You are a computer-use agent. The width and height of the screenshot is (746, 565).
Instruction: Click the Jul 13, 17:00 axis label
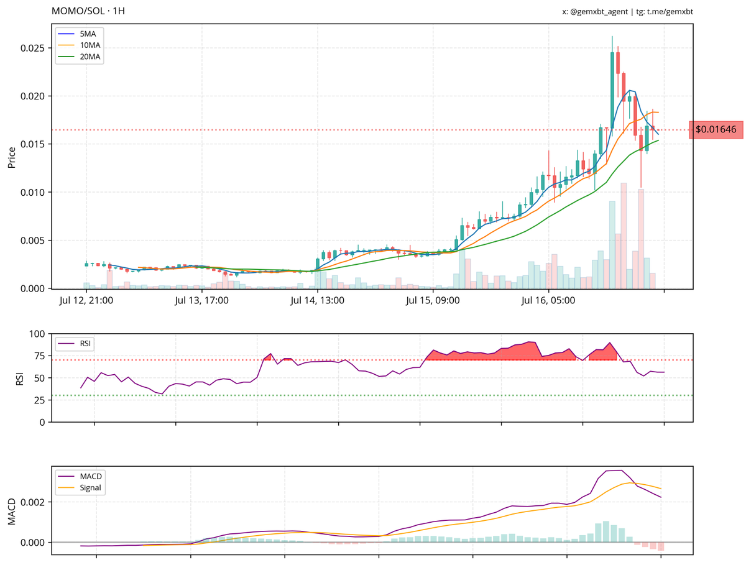(x=202, y=301)
